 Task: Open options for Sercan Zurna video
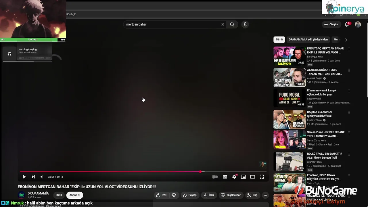pyautogui.click(x=349, y=133)
